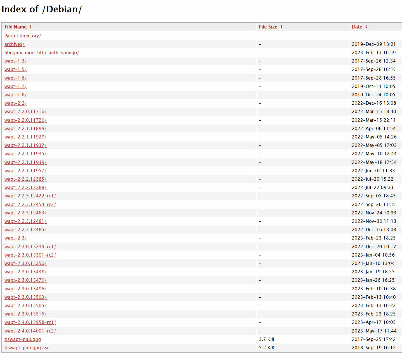This screenshot has height=354, width=402.
Task: Open the wapt-1.3 directory
Action: click(15, 61)
